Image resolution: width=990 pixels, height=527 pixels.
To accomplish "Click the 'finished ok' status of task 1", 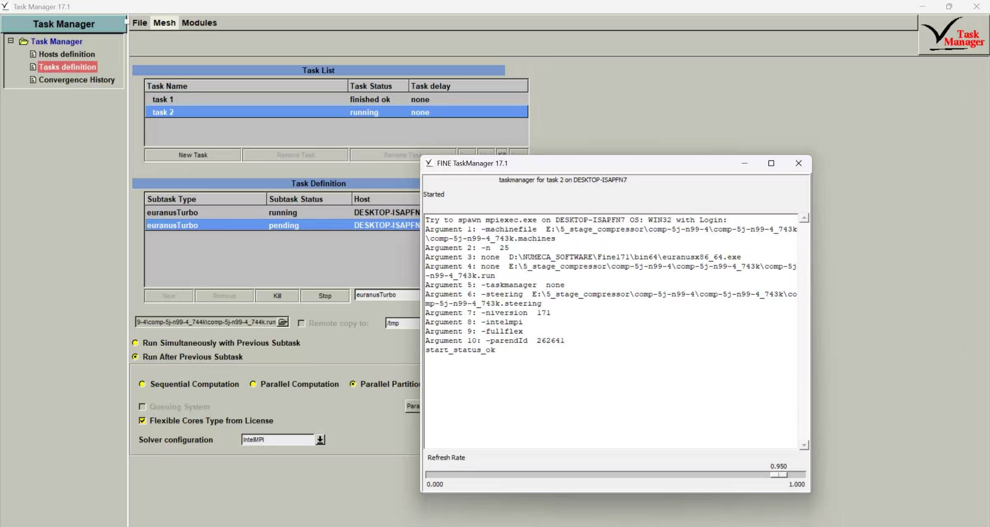I will click(x=370, y=99).
